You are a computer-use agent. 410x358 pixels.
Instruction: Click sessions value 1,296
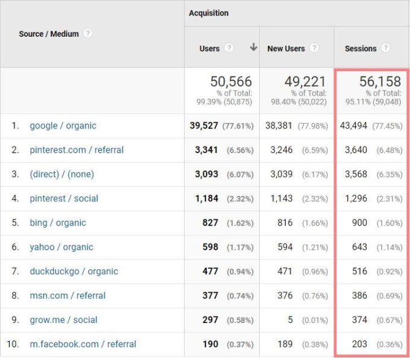(356, 199)
